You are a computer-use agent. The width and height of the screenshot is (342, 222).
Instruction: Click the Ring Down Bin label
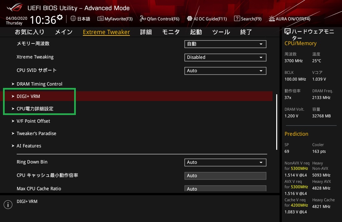pos(32,162)
